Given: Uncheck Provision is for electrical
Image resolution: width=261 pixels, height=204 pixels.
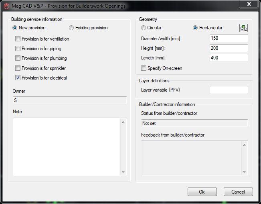Looking at the screenshot, I should pos(18,78).
